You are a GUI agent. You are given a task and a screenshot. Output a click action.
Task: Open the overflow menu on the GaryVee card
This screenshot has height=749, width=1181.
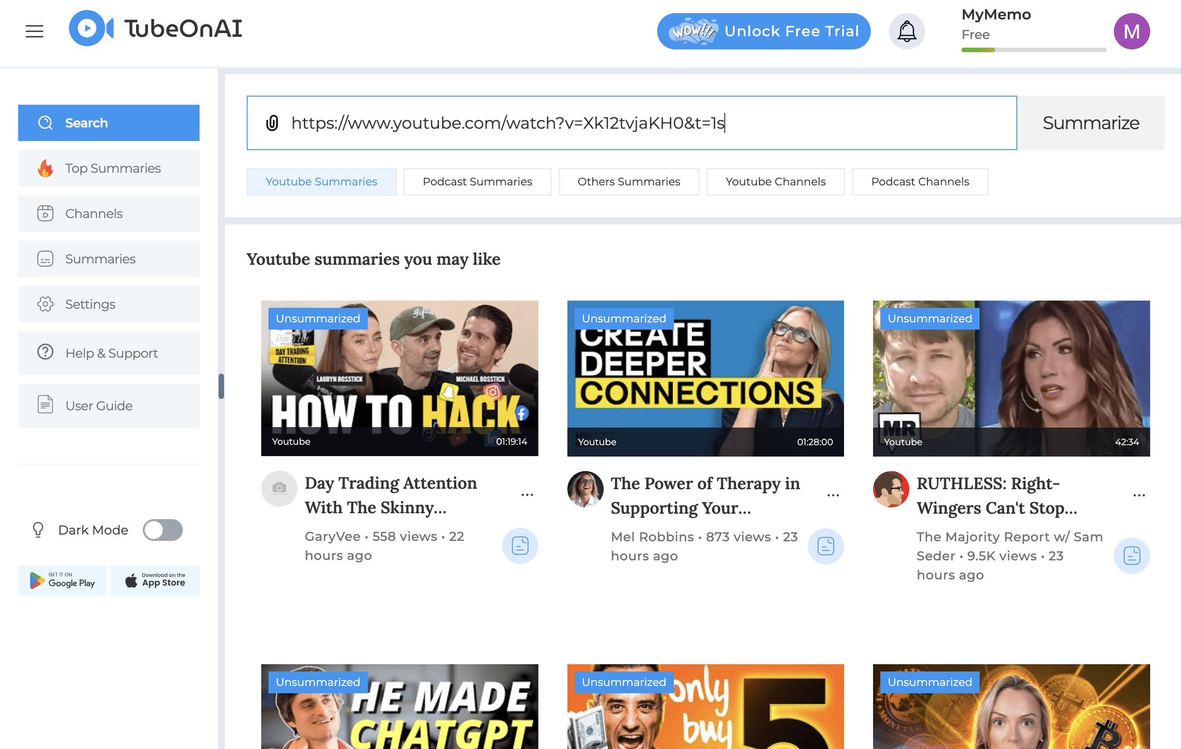click(x=527, y=495)
